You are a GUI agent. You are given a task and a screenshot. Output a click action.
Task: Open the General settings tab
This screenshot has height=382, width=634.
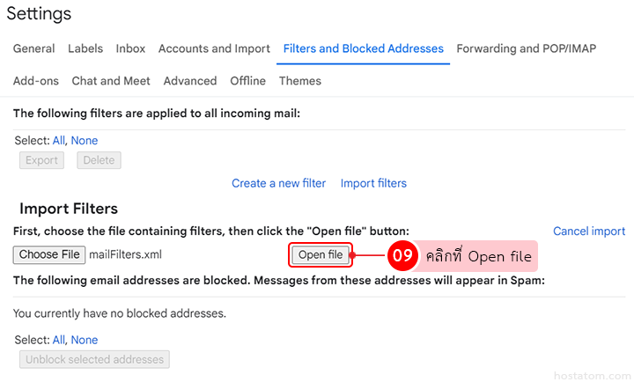click(33, 48)
